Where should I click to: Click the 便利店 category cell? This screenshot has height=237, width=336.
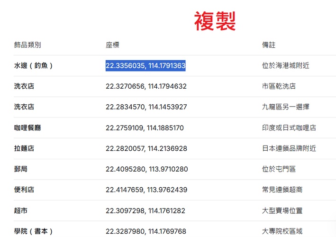[24, 190]
